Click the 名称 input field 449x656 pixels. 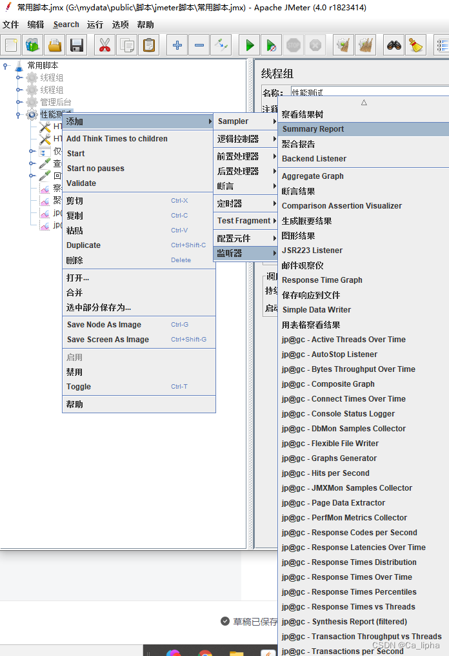coord(370,92)
